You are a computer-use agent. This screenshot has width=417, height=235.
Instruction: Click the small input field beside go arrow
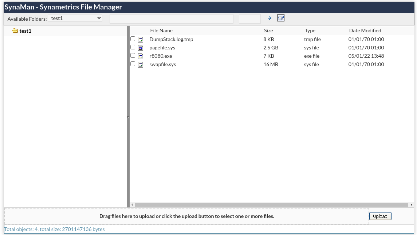click(250, 19)
